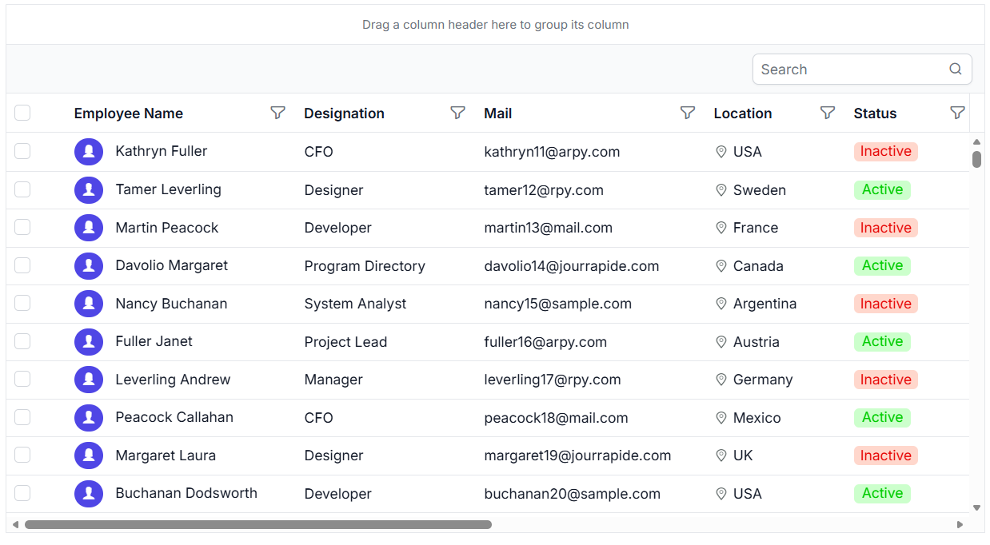Viewport: 990px width, 545px height.
Task: Click inside the Search input field
Action: coord(840,69)
